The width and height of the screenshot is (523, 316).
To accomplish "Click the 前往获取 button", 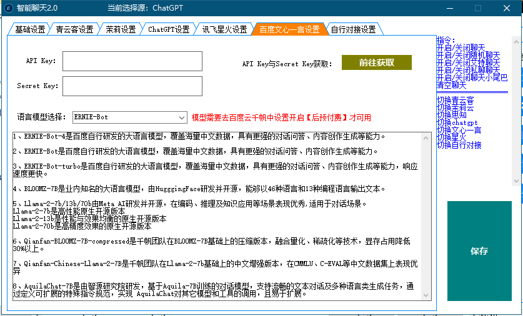I will pyautogui.click(x=377, y=62).
